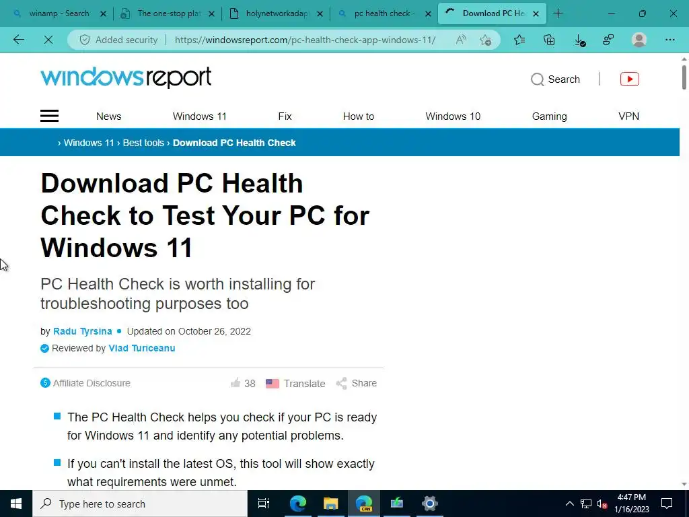The width and height of the screenshot is (689, 517).
Task: Click the Search magnifier on WindowsReport
Action: point(537,79)
